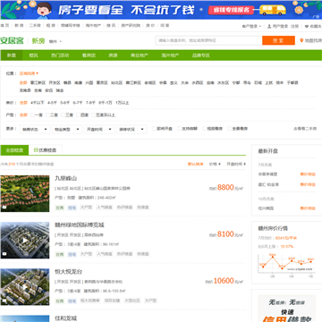322x322 pixels.
Task: Open the 热门活动 navigation tab
Action: point(60,55)
